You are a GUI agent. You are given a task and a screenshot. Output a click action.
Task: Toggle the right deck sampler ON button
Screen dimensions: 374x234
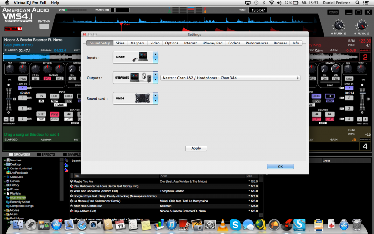pyautogui.click(x=324, y=79)
